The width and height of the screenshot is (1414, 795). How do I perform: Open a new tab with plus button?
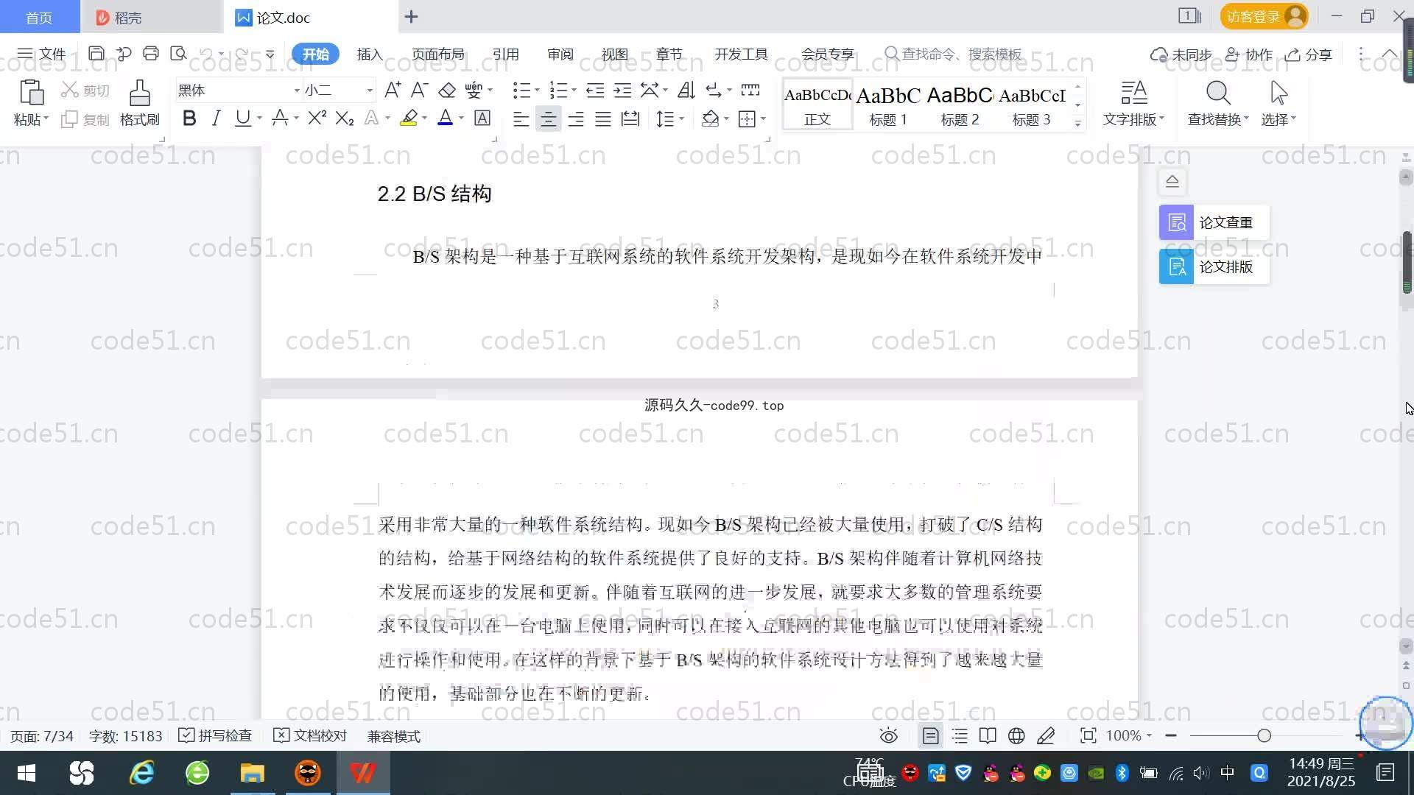[412, 16]
